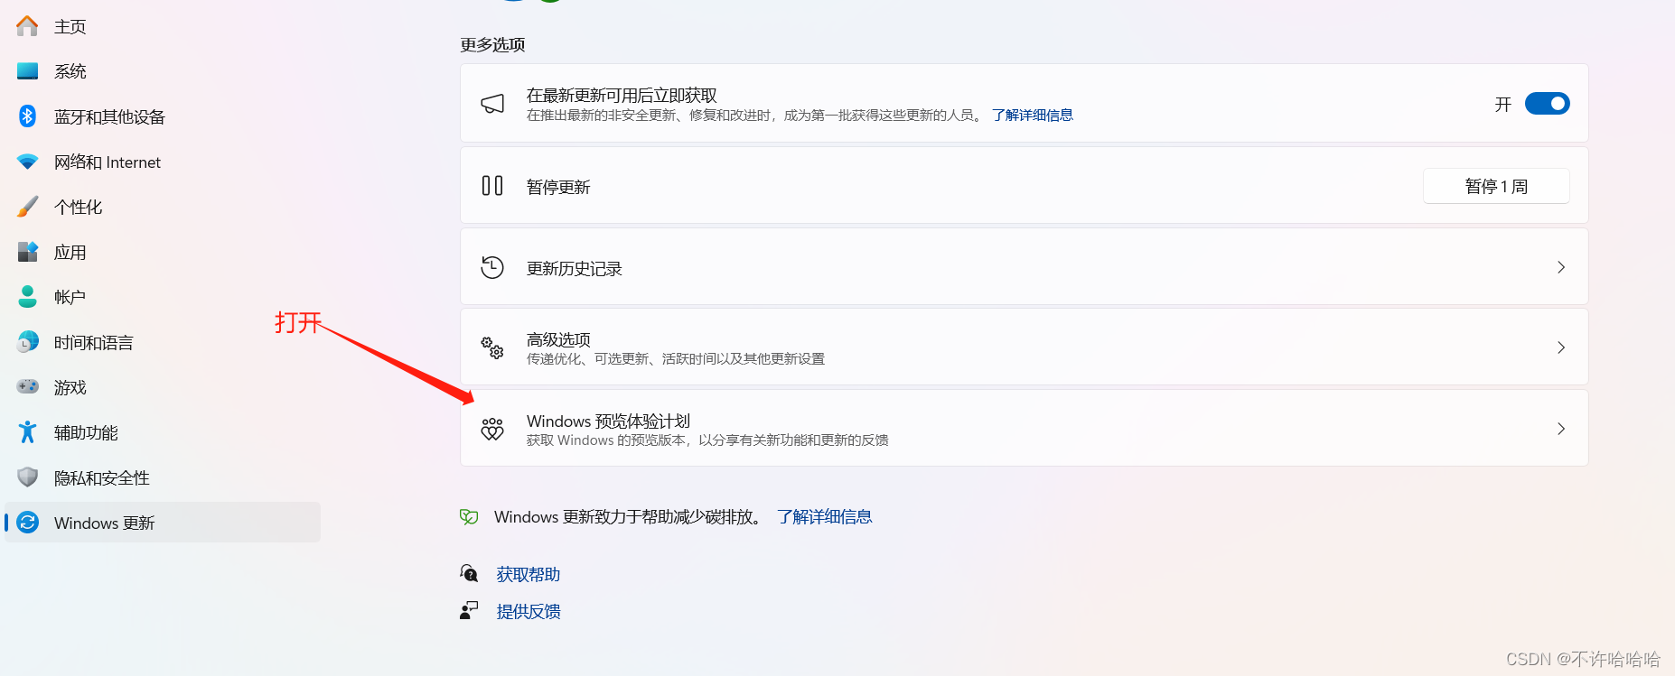
Task: Click the Windows 预览体验计划 title text
Action: (x=608, y=421)
